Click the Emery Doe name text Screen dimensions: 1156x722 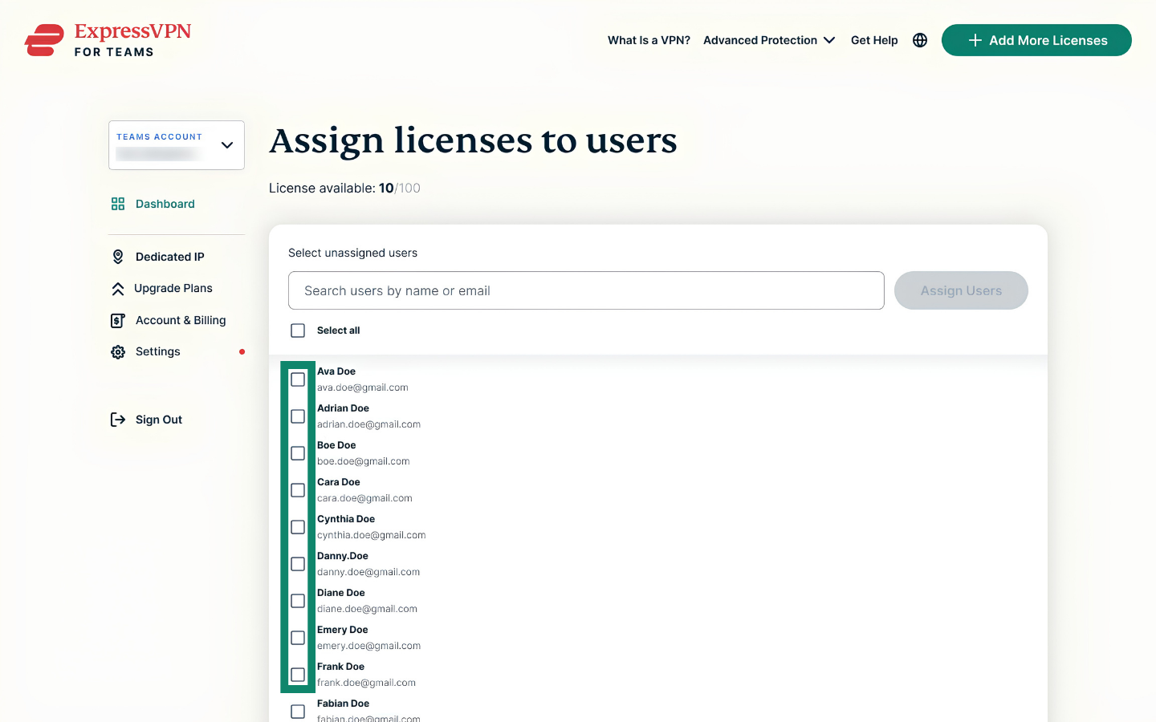(343, 630)
